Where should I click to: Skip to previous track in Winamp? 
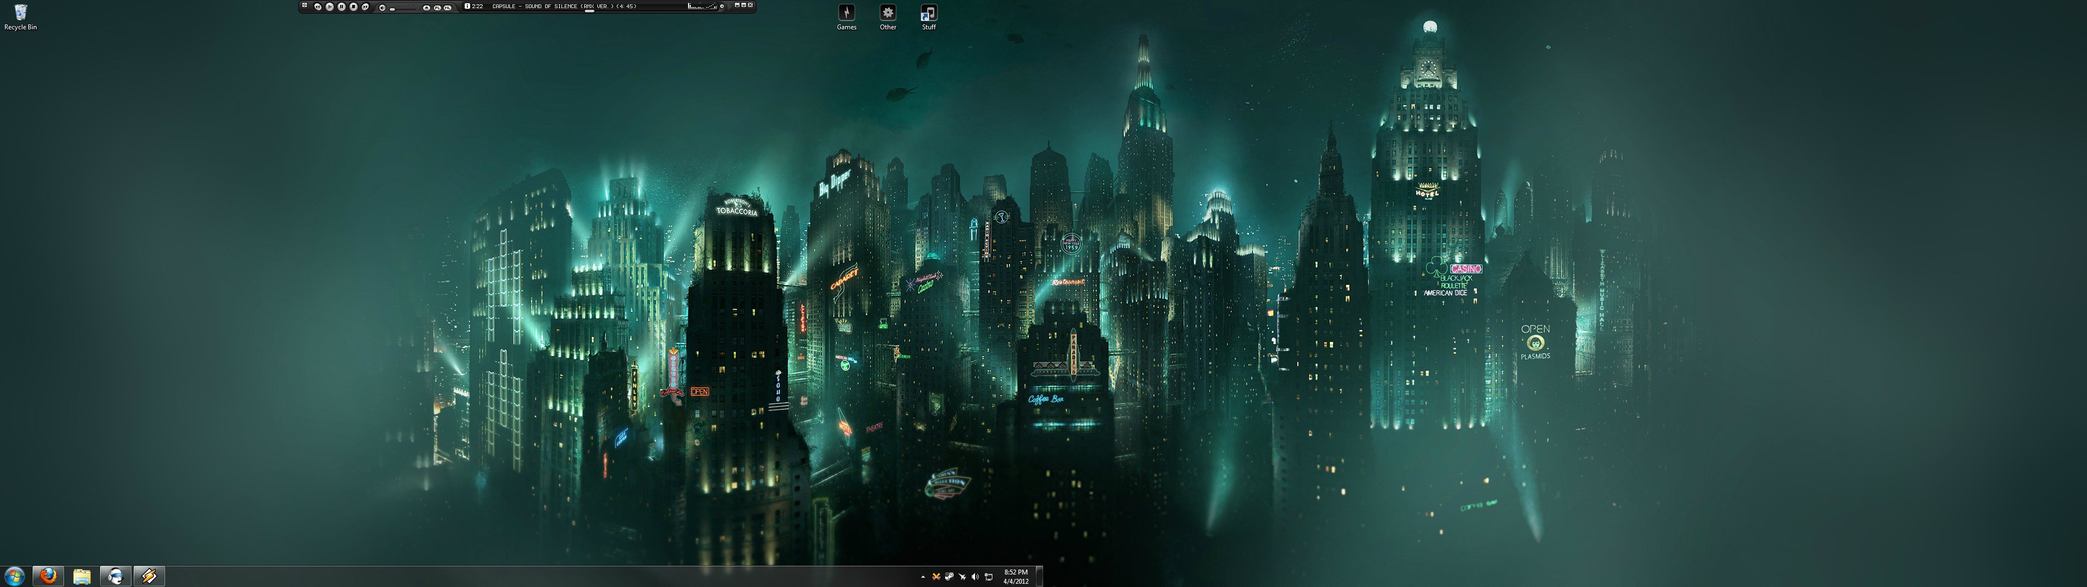(318, 7)
